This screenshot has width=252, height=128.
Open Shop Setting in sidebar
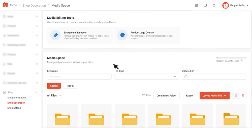point(14,108)
